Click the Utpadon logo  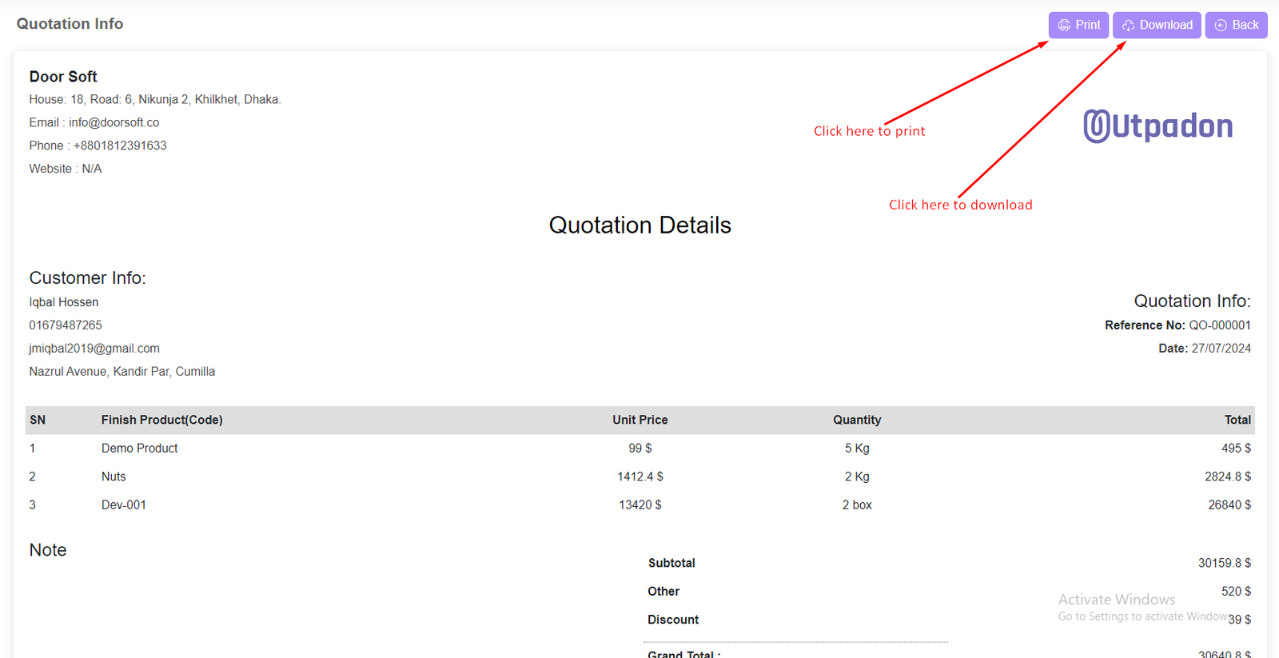tap(1157, 126)
